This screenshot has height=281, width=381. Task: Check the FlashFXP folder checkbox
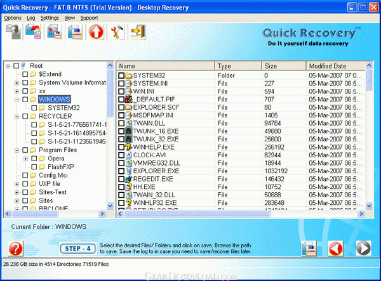34,167
